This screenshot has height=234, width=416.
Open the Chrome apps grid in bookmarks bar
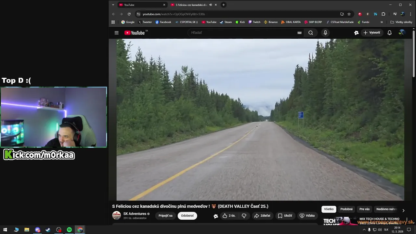[x=113, y=22]
